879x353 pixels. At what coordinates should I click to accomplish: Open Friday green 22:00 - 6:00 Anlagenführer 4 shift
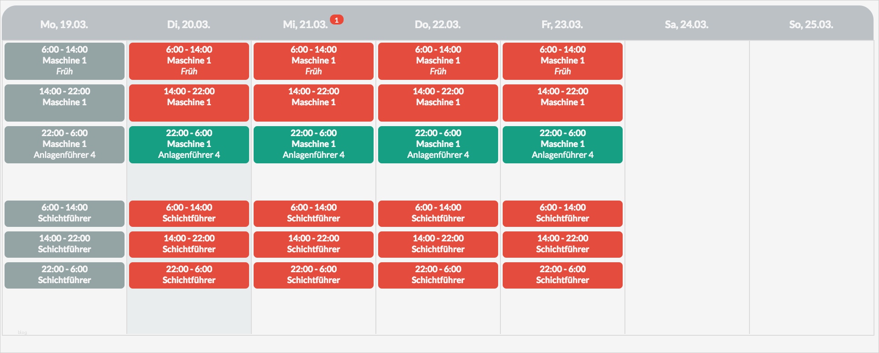(x=563, y=145)
